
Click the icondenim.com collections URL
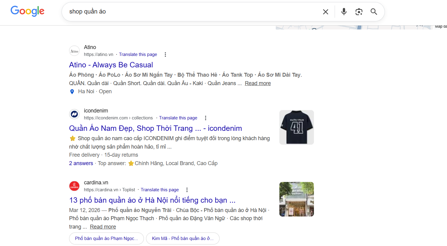point(118,118)
